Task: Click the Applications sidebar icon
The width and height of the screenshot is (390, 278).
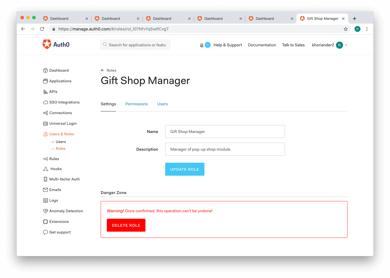Action: [45, 81]
